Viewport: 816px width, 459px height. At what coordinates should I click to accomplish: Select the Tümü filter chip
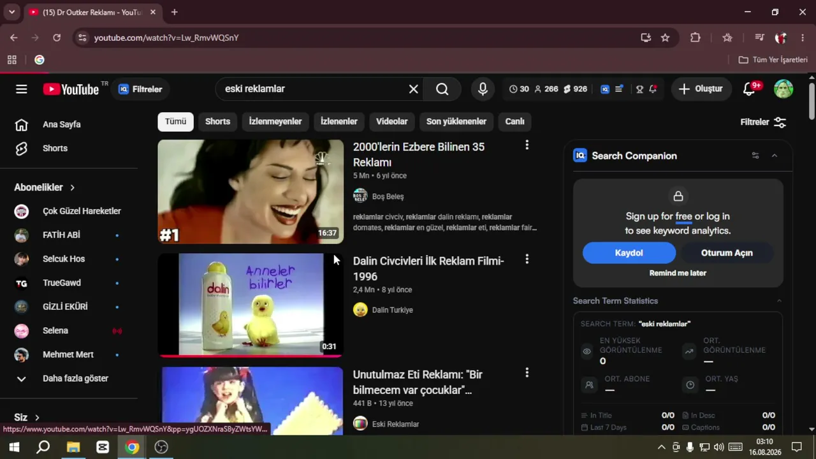coord(175,121)
